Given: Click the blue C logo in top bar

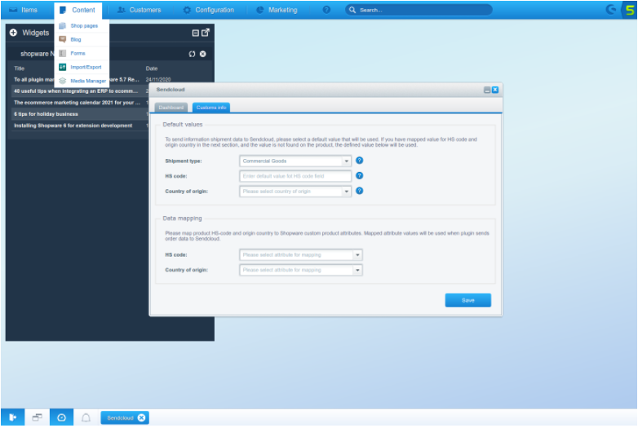Looking at the screenshot, I should click(x=611, y=9).
